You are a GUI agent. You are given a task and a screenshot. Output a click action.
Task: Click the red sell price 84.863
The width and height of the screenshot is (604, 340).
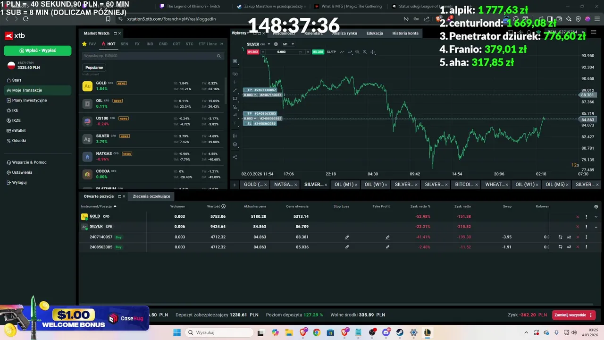(x=253, y=52)
